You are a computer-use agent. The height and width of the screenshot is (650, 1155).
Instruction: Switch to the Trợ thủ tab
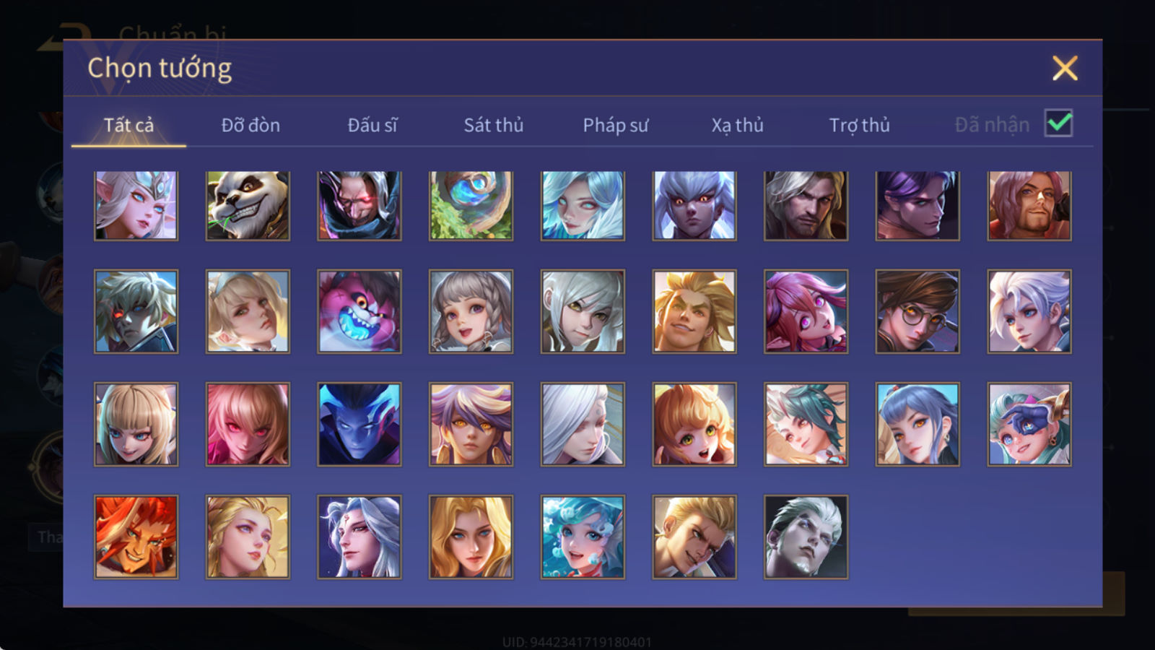(859, 125)
